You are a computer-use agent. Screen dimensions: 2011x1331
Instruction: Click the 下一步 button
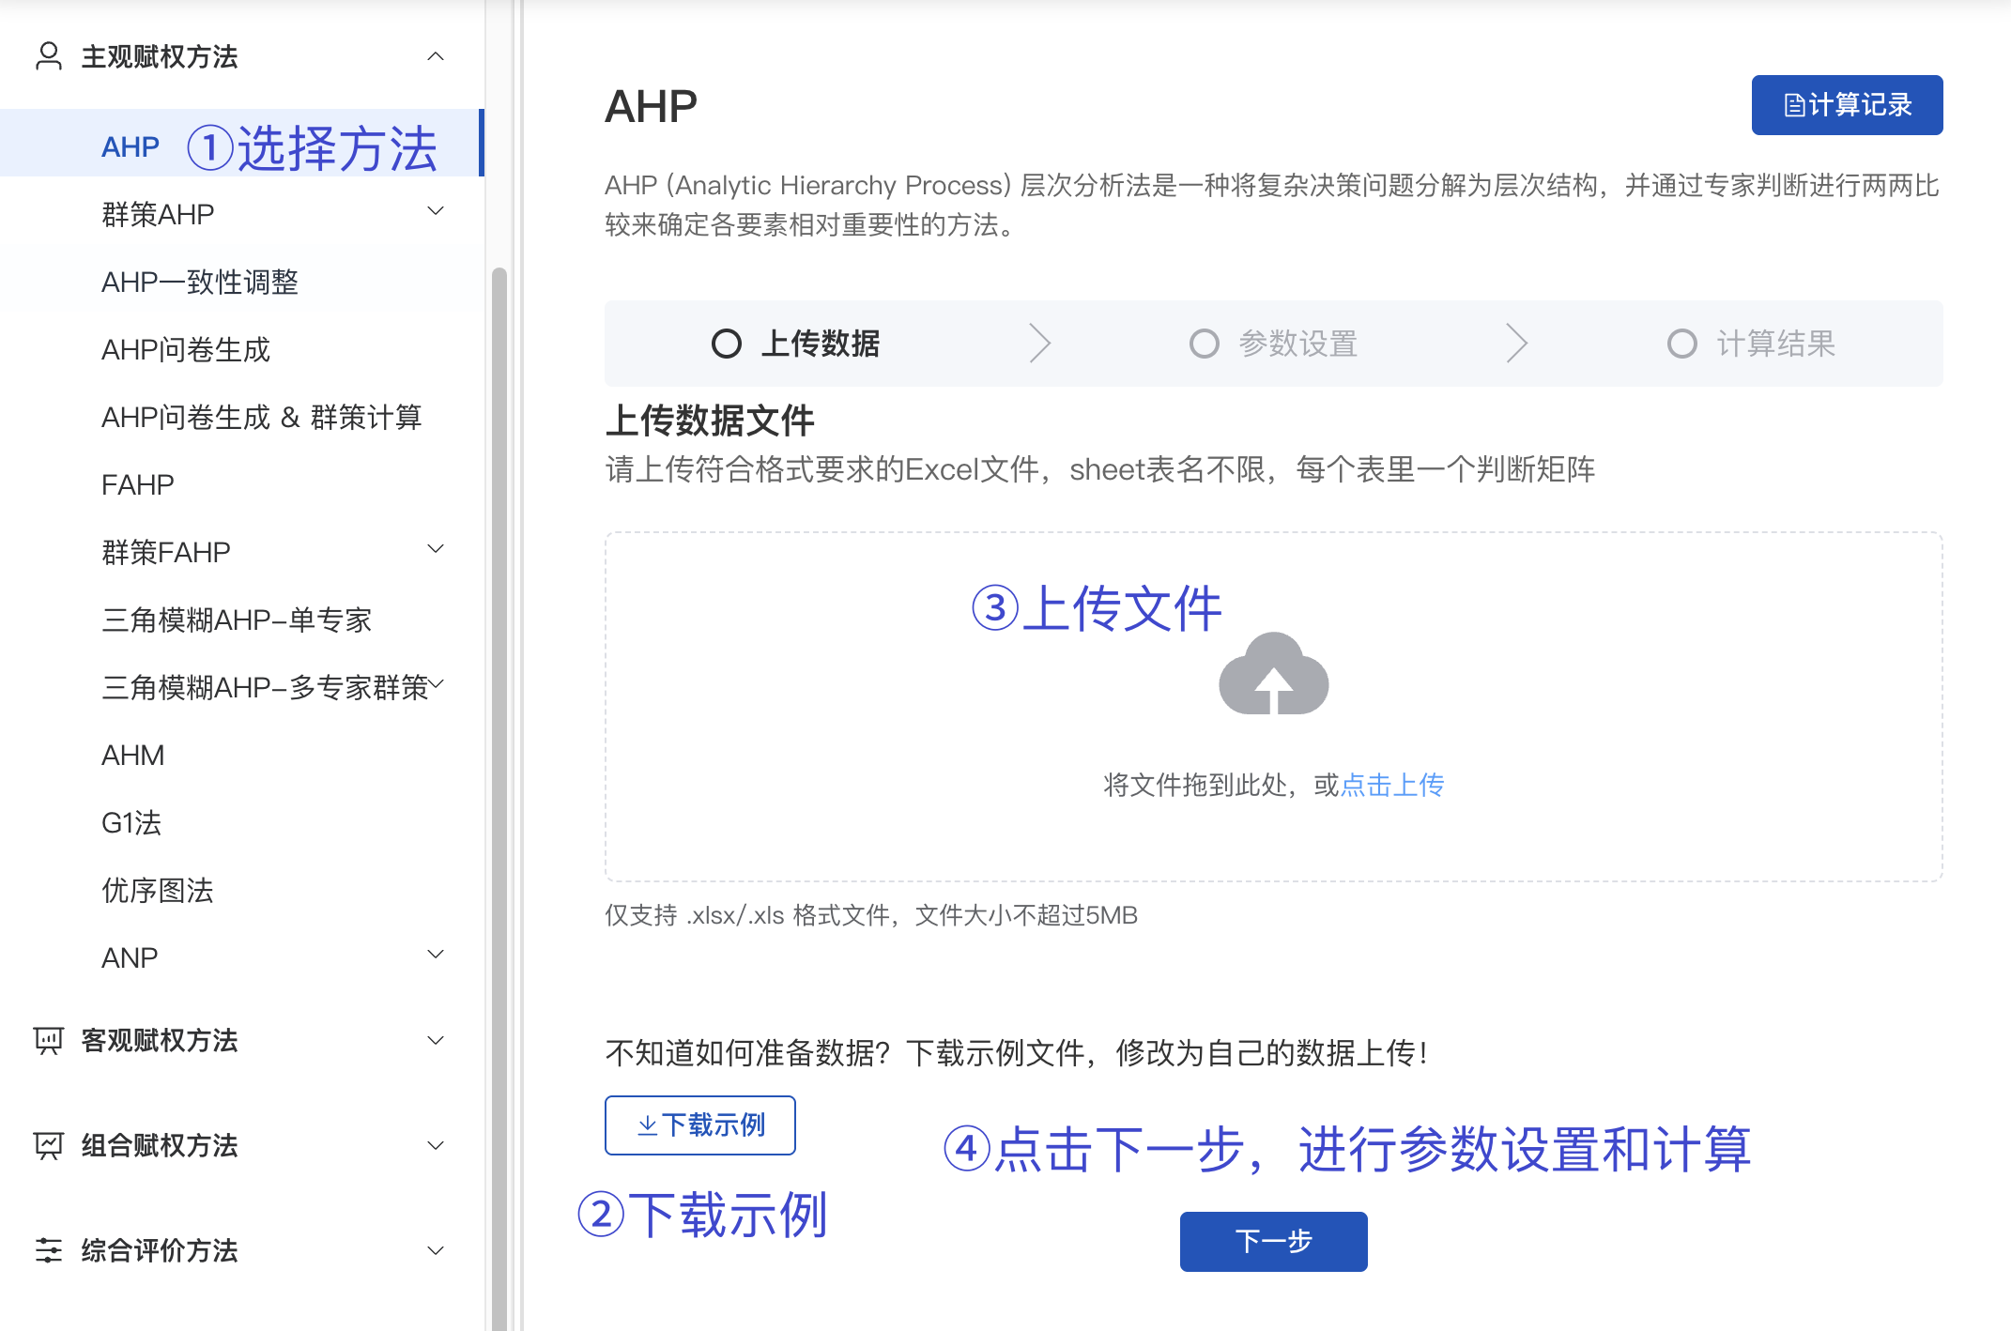(1273, 1241)
